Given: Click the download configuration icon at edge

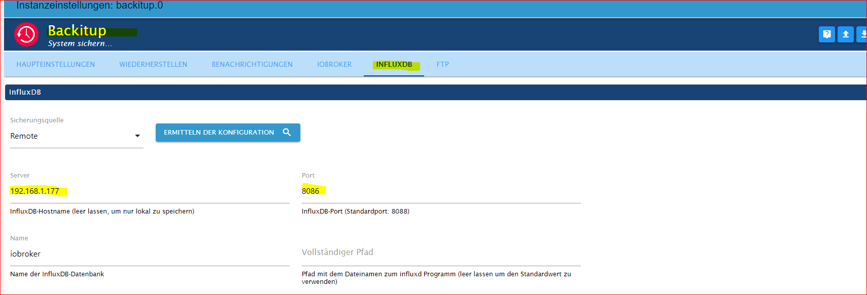Looking at the screenshot, I should pyautogui.click(x=861, y=34).
